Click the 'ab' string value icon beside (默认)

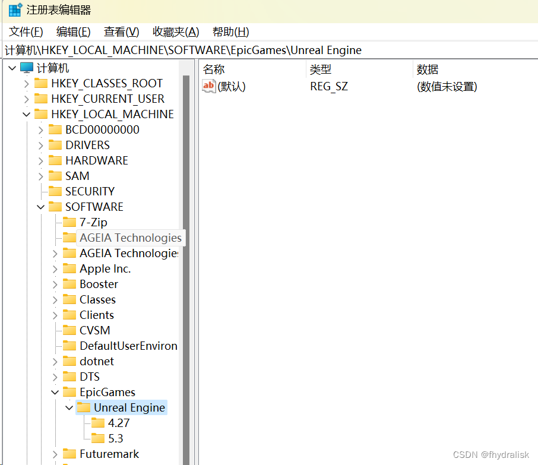coord(208,86)
